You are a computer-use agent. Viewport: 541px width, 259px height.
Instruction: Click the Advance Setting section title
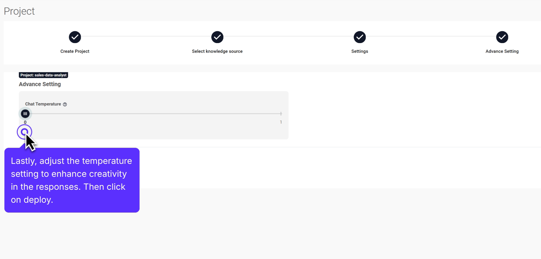pyautogui.click(x=40, y=84)
